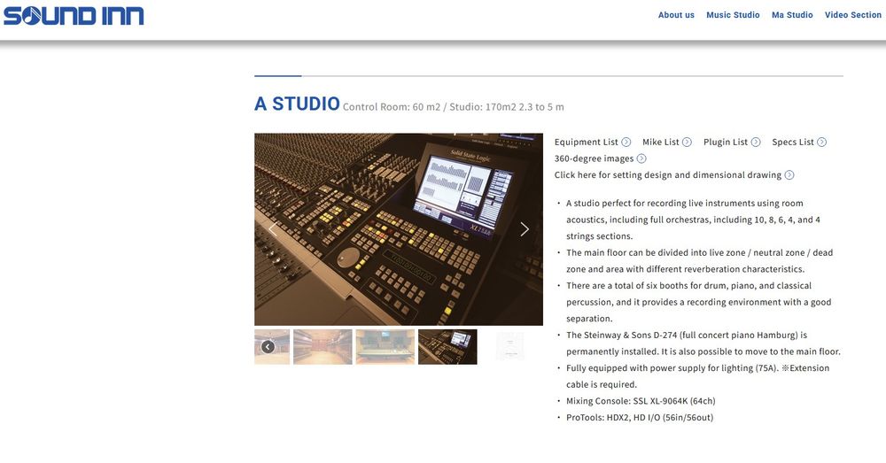Select the wood-paneled studio room thumbnail
This screenshot has height=463, width=886.
[x=323, y=347]
